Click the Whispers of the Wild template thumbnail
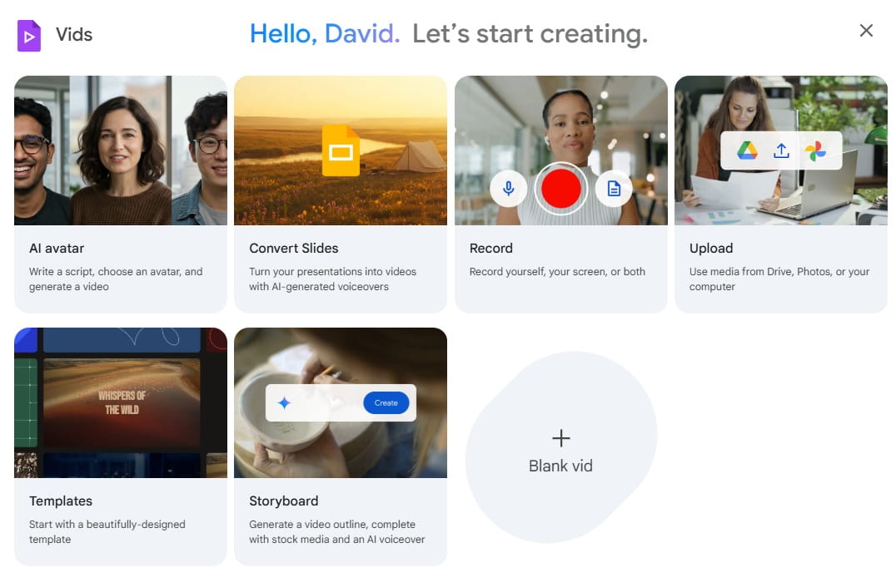The height and width of the screenshot is (582, 896). point(122,403)
